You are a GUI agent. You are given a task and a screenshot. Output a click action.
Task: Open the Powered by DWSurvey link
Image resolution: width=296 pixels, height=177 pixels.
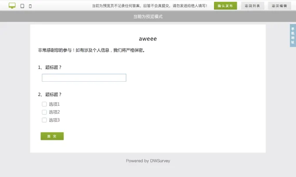(148, 161)
